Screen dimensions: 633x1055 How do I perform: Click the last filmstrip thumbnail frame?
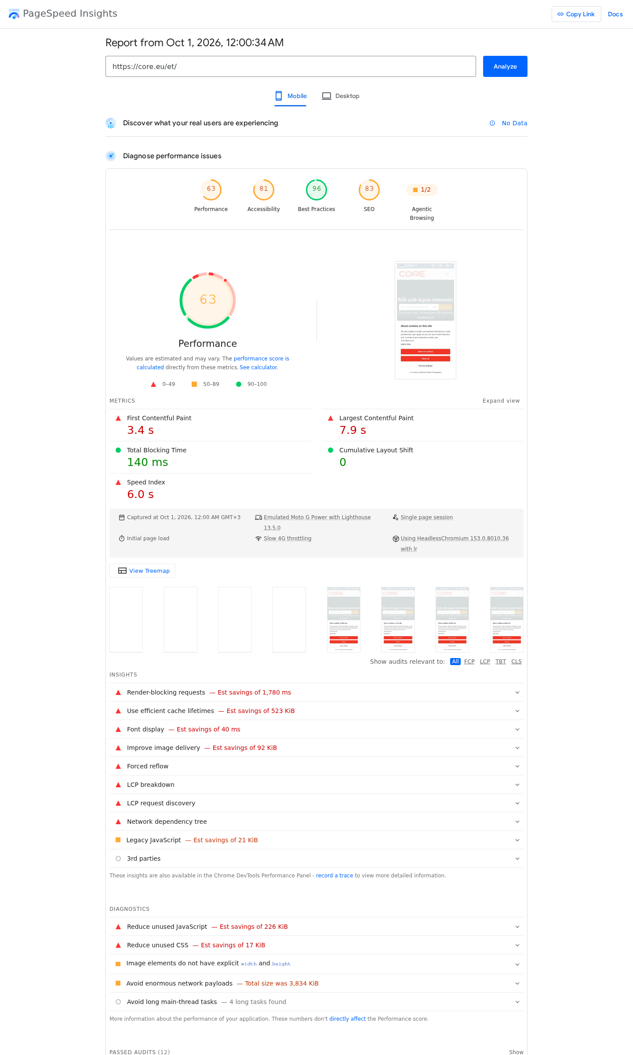[x=507, y=620]
